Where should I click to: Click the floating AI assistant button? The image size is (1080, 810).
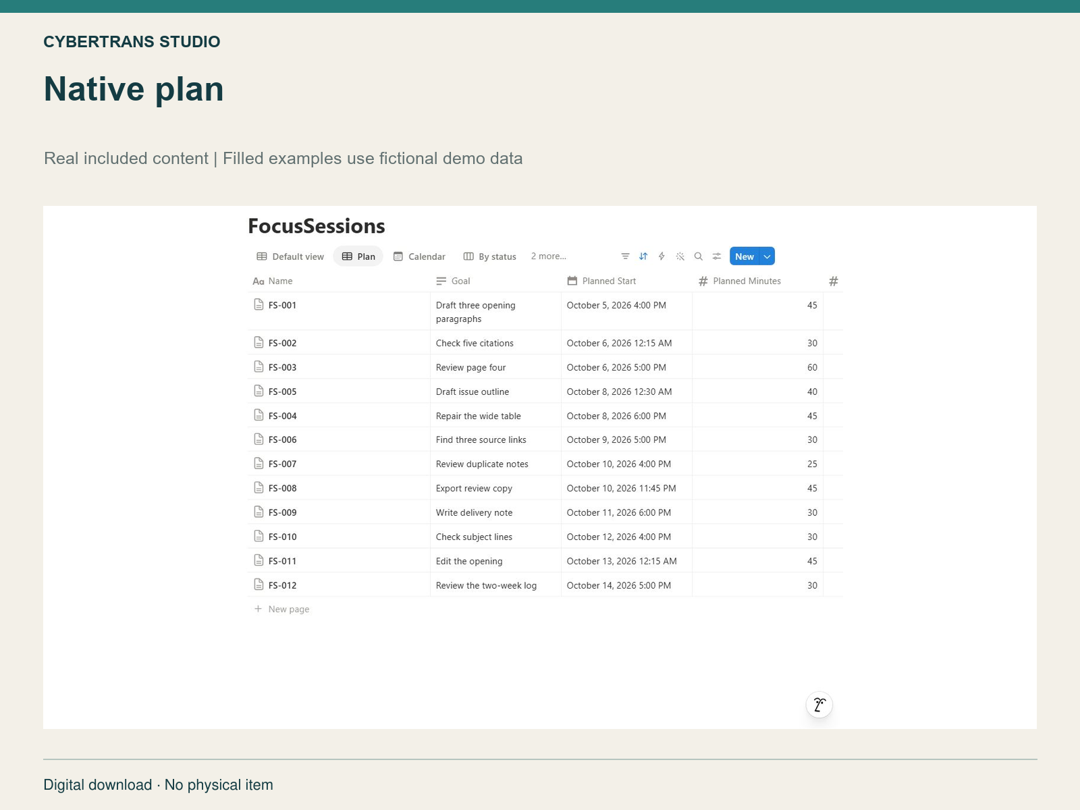pyautogui.click(x=819, y=705)
